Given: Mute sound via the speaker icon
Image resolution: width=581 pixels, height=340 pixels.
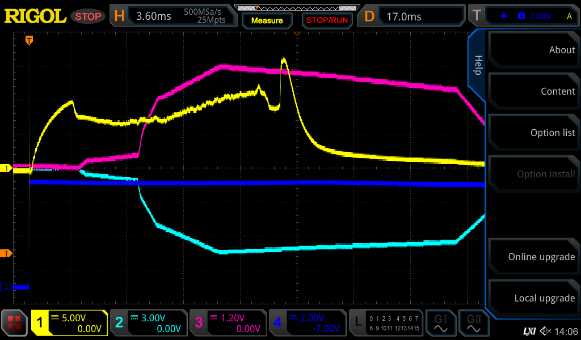Looking at the screenshot, I should pyautogui.click(x=545, y=331).
